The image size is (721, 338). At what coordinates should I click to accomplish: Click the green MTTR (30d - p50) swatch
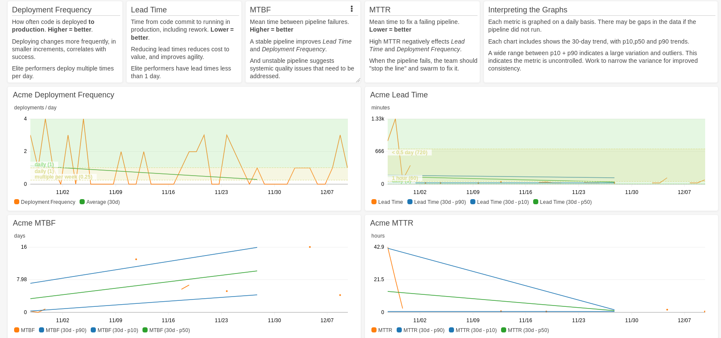(504, 330)
